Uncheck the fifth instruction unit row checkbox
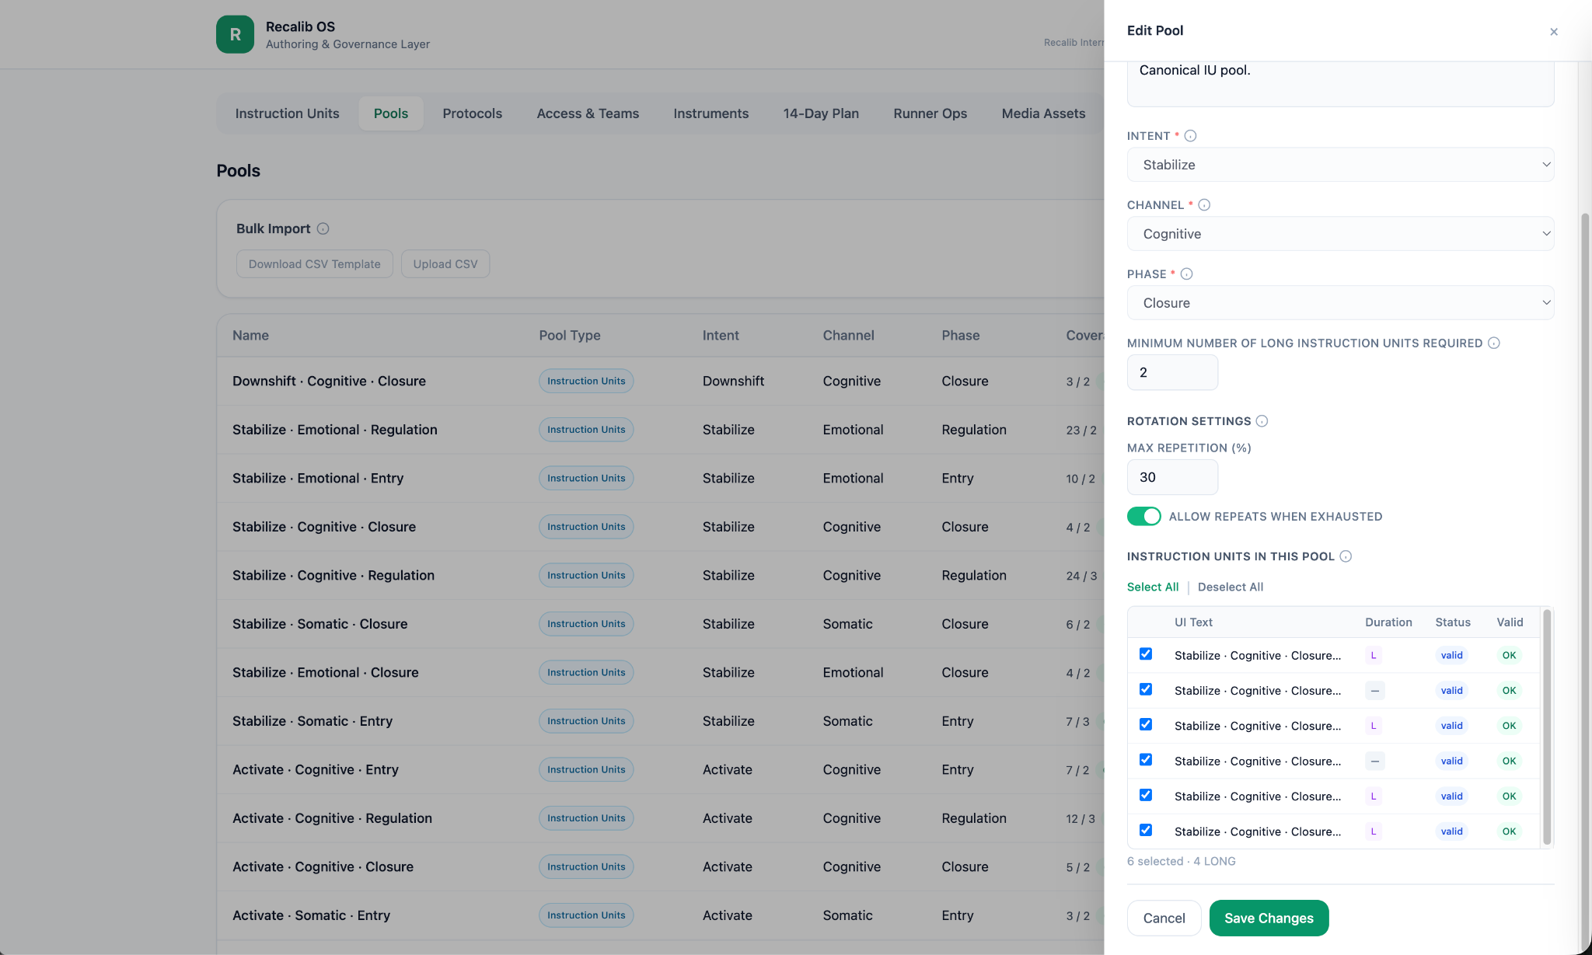Image resolution: width=1592 pixels, height=955 pixels. coord(1146,795)
